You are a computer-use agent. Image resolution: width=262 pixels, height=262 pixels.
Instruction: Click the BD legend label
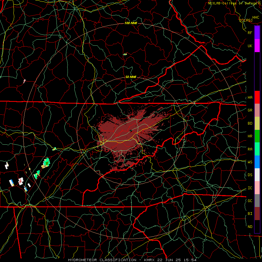250,123
